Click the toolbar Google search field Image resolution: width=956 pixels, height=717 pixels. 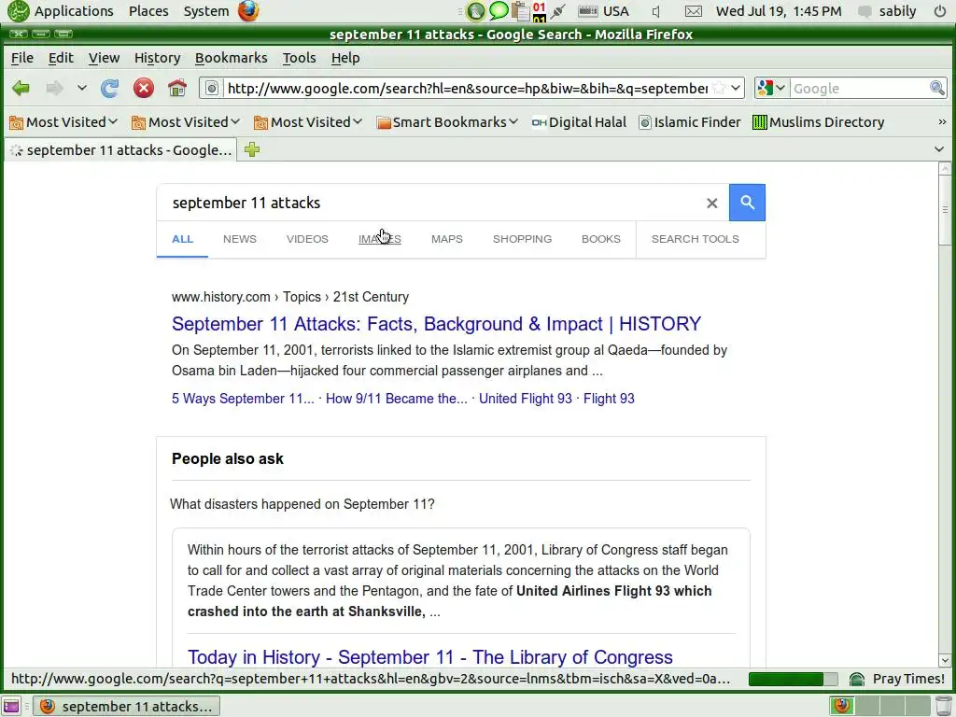(x=860, y=89)
